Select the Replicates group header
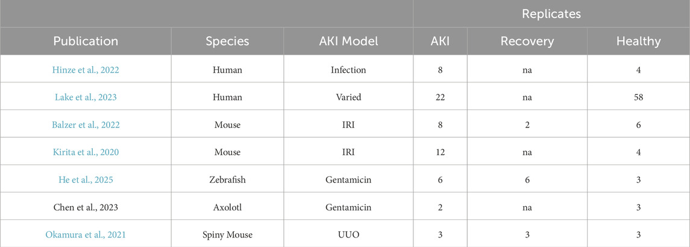 551,13
